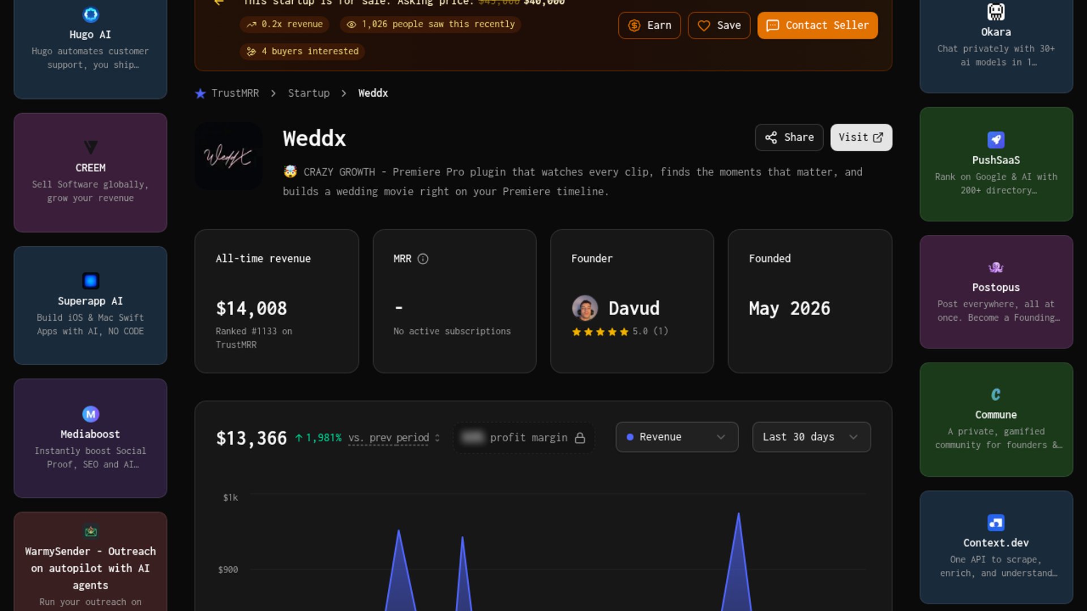Click Davud's founder avatar
The image size is (1087, 611).
pyautogui.click(x=585, y=308)
